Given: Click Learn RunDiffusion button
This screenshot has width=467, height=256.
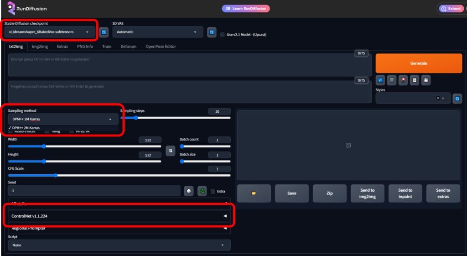Looking at the screenshot, I should [246, 8].
